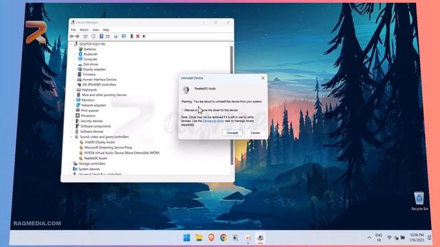The width and height of the screenshot is (440, 247).
Task: Launch Google Chrome from the taskbar
Action: click(x=223, y=238)
